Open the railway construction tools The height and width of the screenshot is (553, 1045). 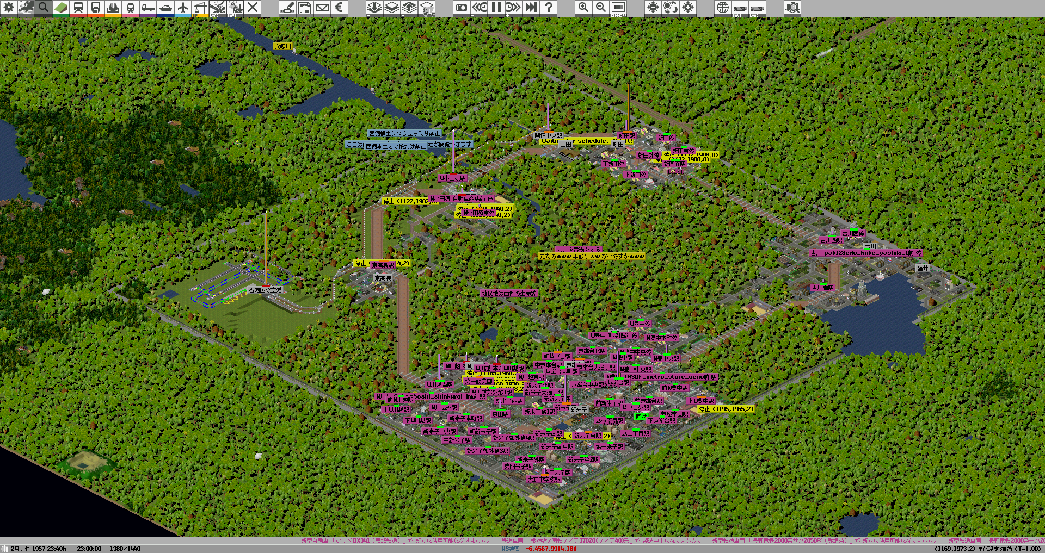pos(78,8)
